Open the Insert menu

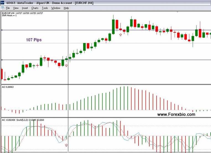25,8
